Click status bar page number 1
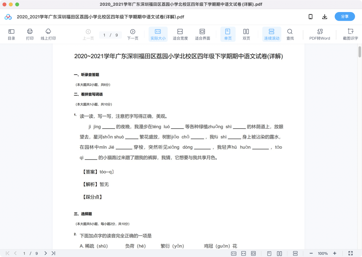 click(x=24, y=254)
